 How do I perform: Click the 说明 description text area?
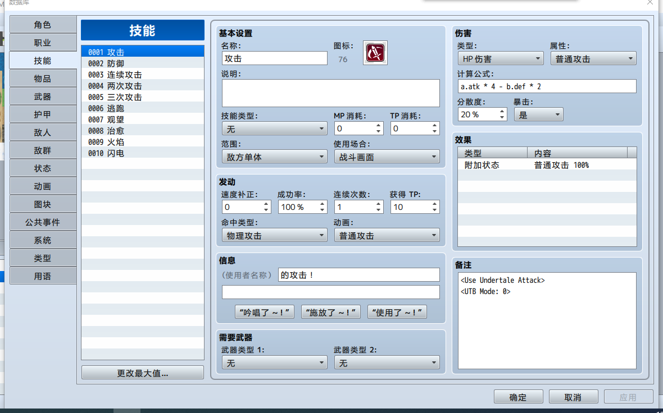330,93
